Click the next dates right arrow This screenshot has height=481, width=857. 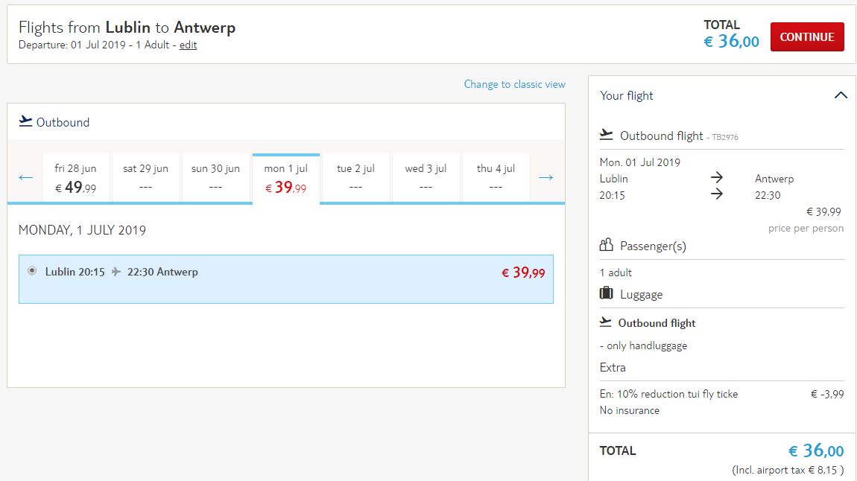pyautogui.click(x=545, y=177)
